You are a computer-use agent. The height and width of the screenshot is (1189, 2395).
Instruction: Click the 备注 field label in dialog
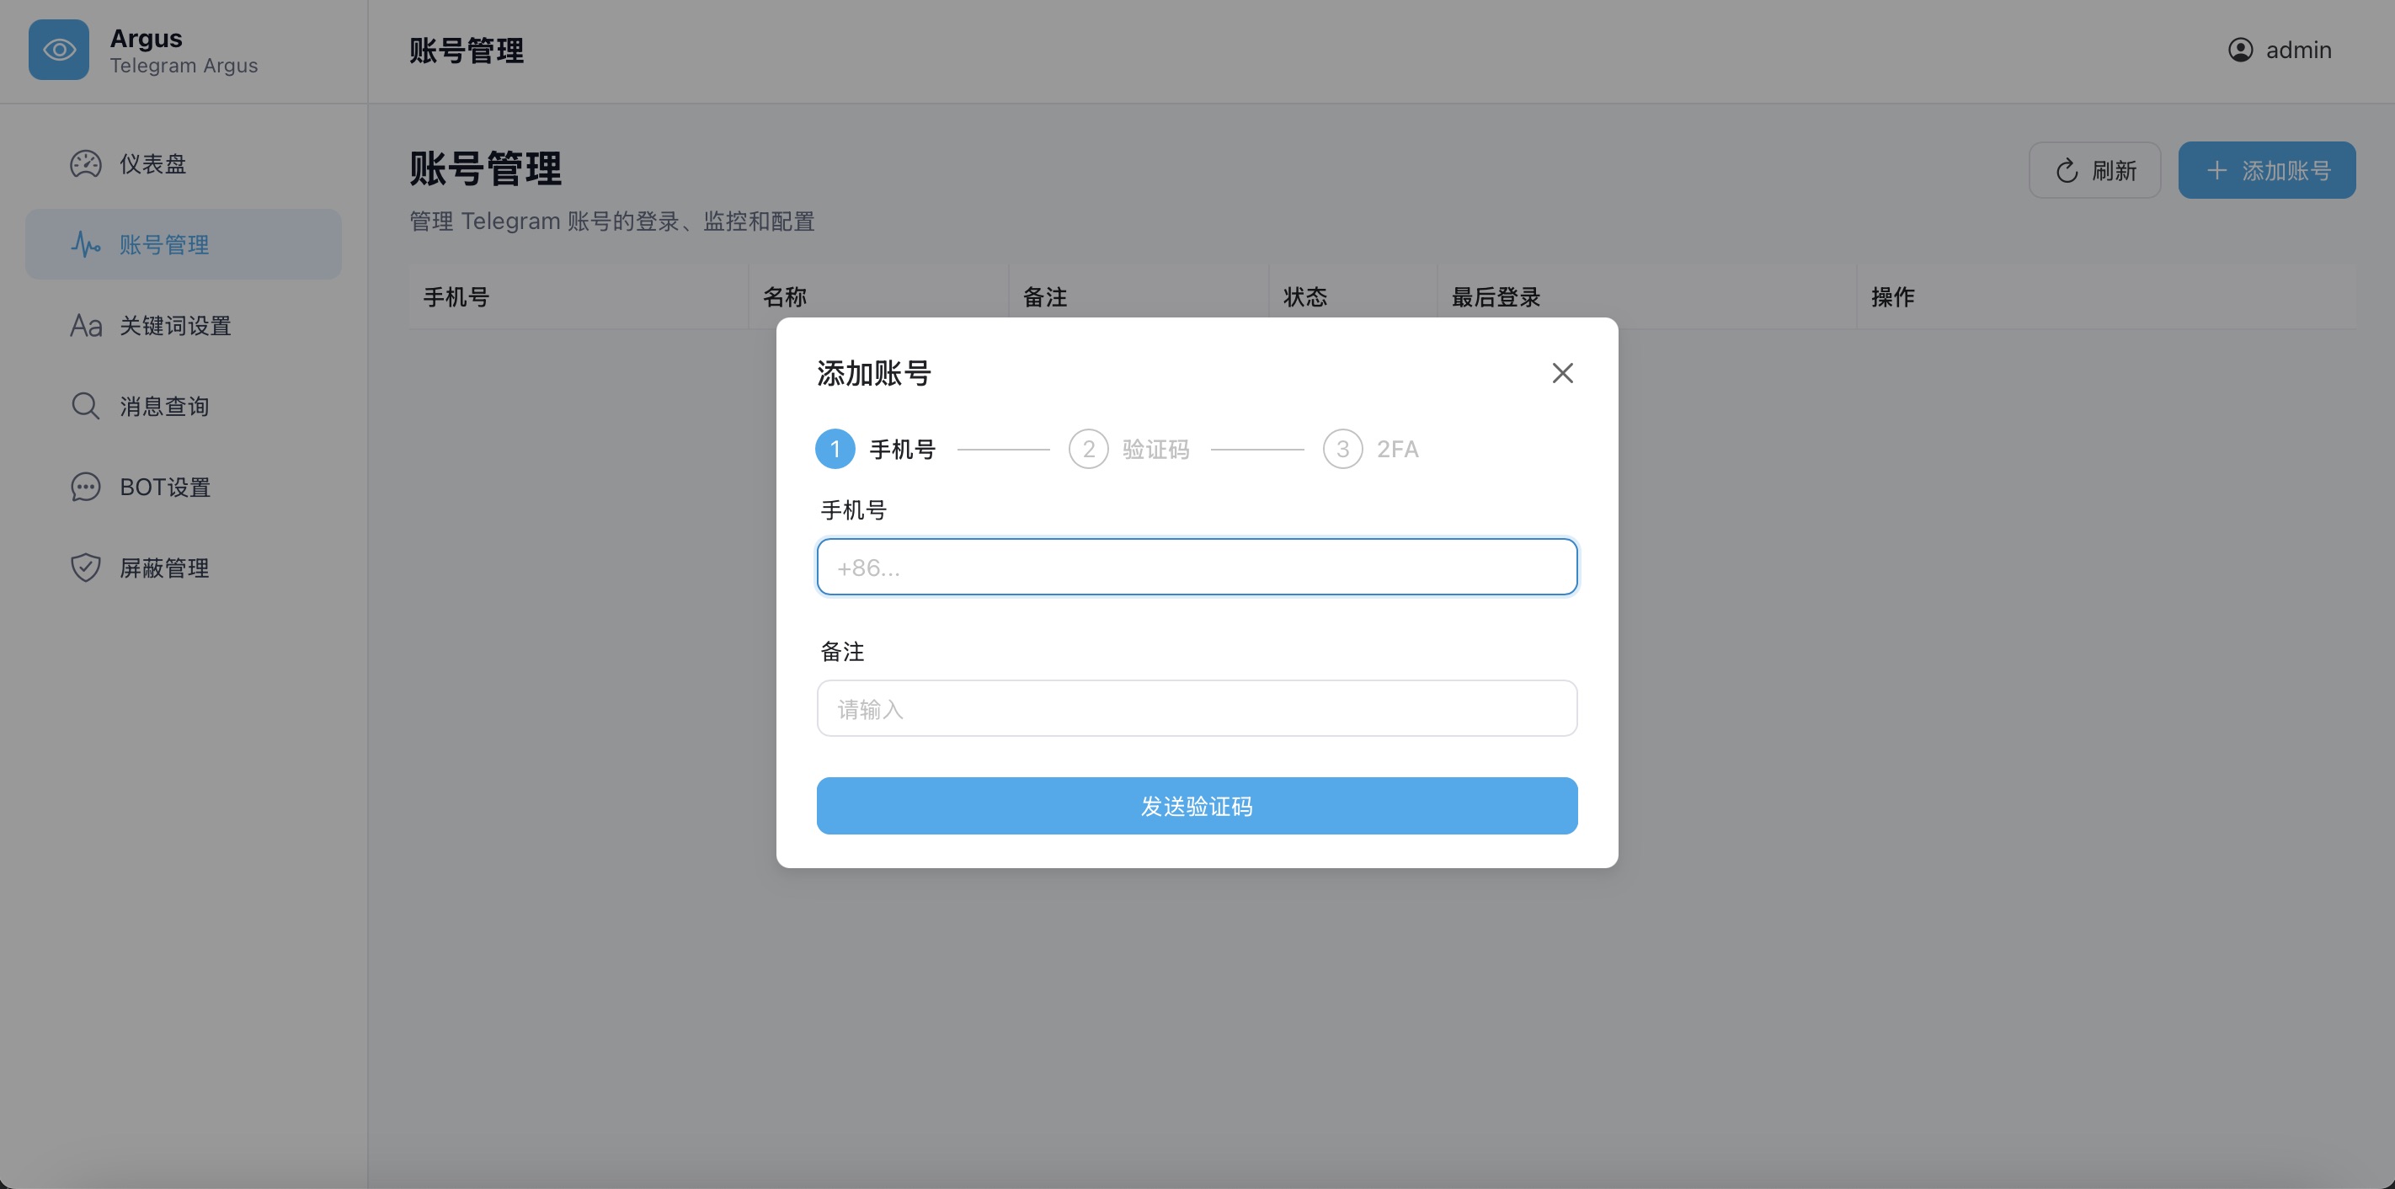tap(842, 652)
